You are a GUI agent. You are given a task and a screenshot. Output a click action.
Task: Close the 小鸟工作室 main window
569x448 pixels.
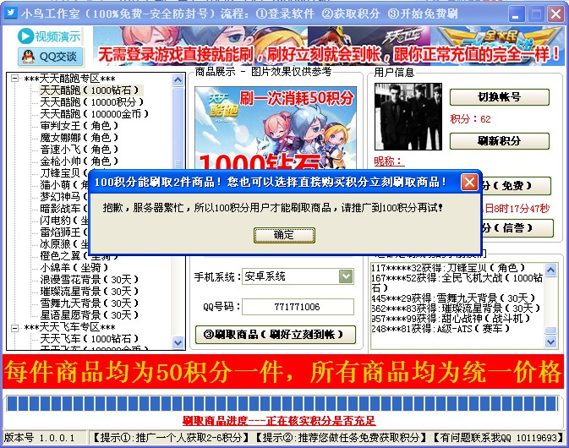tap(555, 14)
